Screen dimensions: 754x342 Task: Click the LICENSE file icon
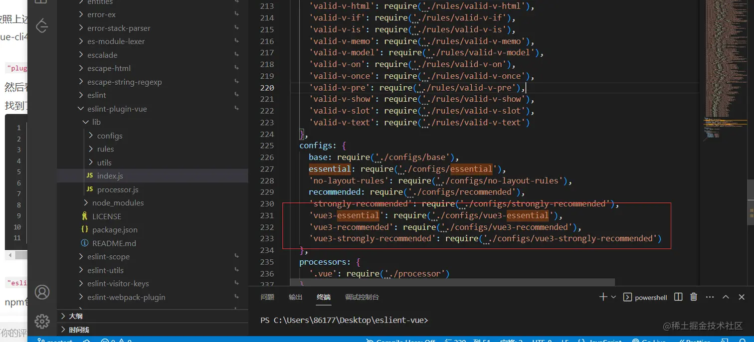[84, 216]
